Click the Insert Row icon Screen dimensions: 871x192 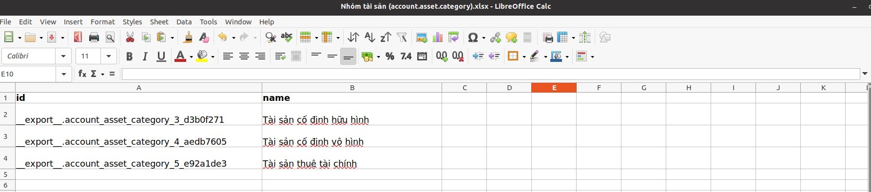306,38
